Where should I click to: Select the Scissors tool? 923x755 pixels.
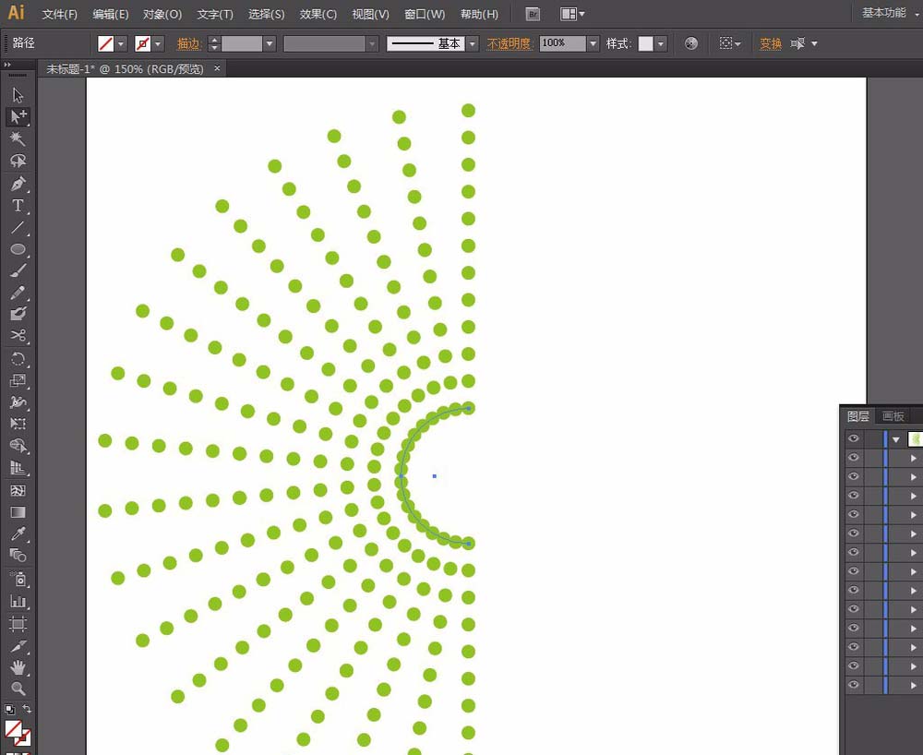pos(18,335)
